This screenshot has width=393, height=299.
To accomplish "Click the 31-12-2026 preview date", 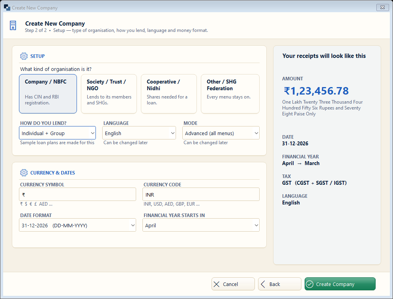I will coord(295,143).
